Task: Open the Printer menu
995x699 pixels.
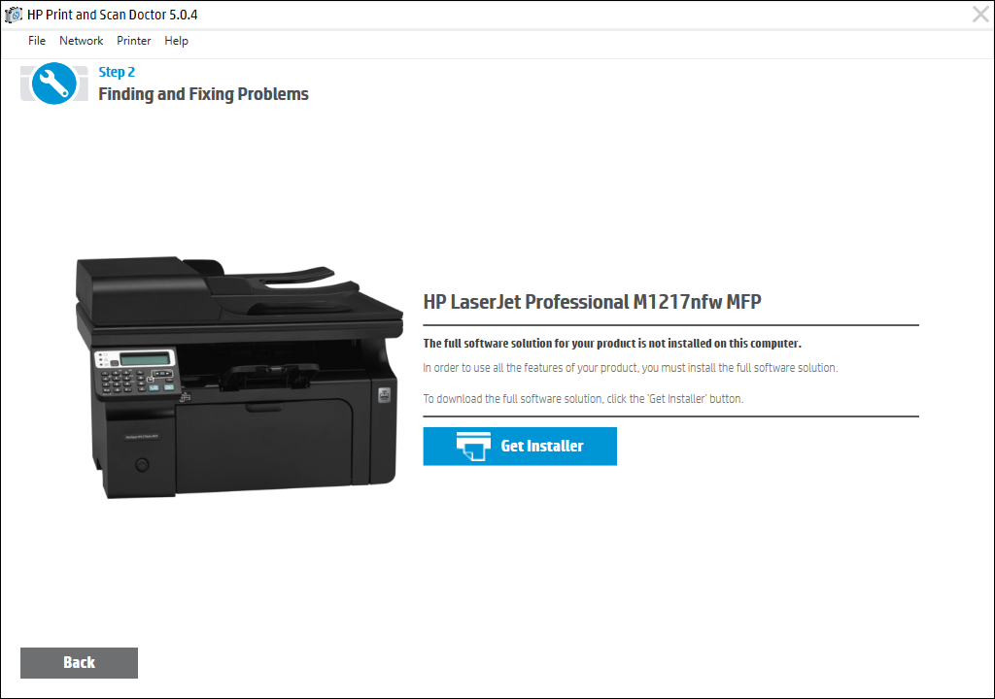Action: pyautogui.click(x=134, y=41)
